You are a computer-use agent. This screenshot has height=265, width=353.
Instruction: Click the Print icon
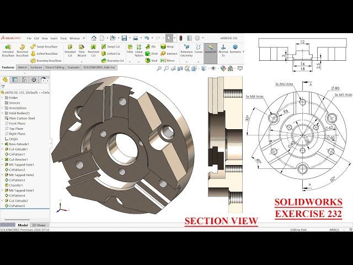pyautogui.click(x=136, y=38)
